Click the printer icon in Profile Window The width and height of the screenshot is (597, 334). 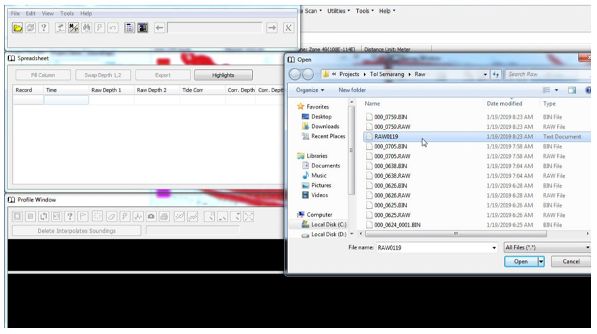point(164,217)
